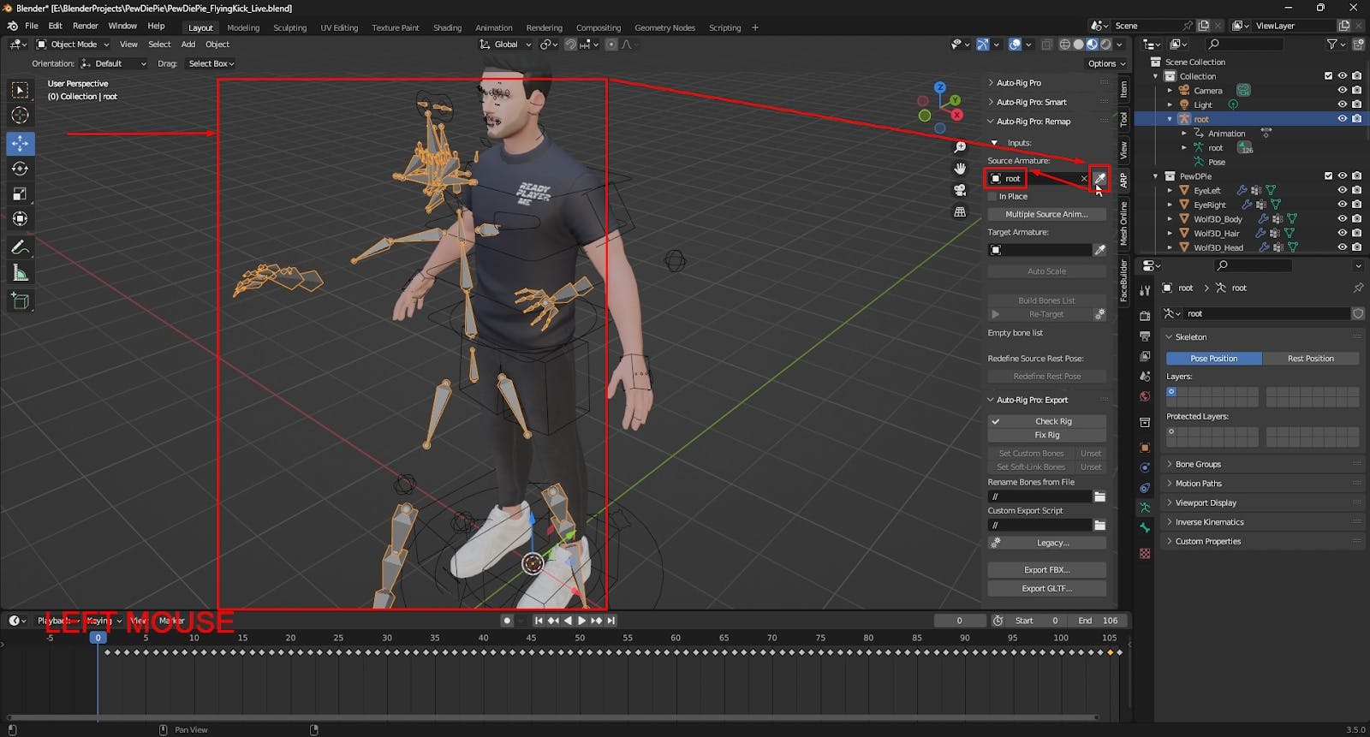Click the Source Armature eyedropper
Screen dimensions: 1370x737
(1099, 178)
